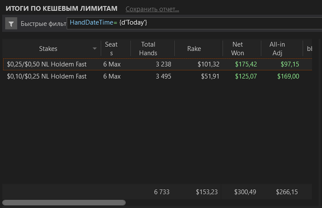Click the Быстрые фильтры label
The image size is (322, 208).
[x=43, y=24]
